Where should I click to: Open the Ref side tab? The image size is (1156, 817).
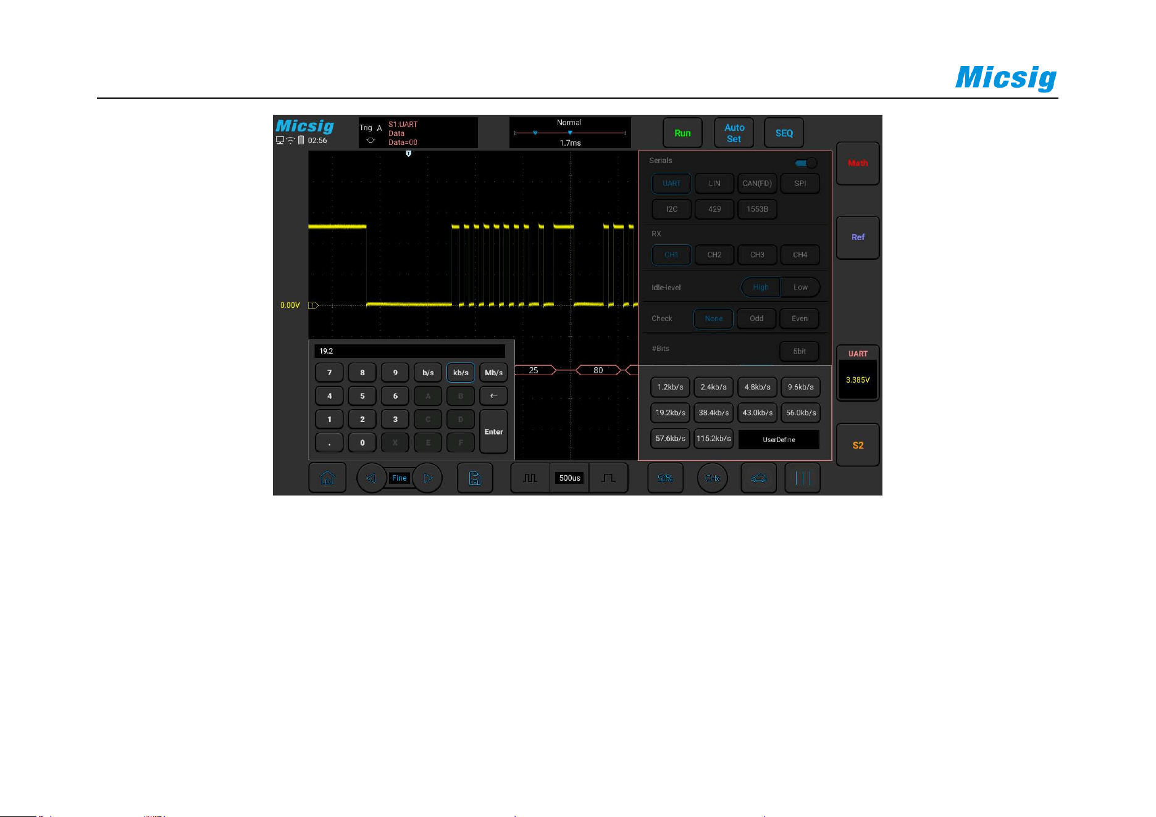pyautogui.click(x=858, y=238)
